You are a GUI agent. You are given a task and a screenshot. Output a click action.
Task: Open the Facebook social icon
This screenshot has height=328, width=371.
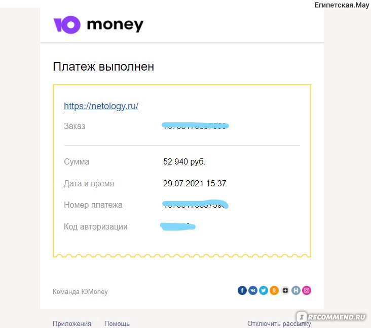[x=242, y=290]
